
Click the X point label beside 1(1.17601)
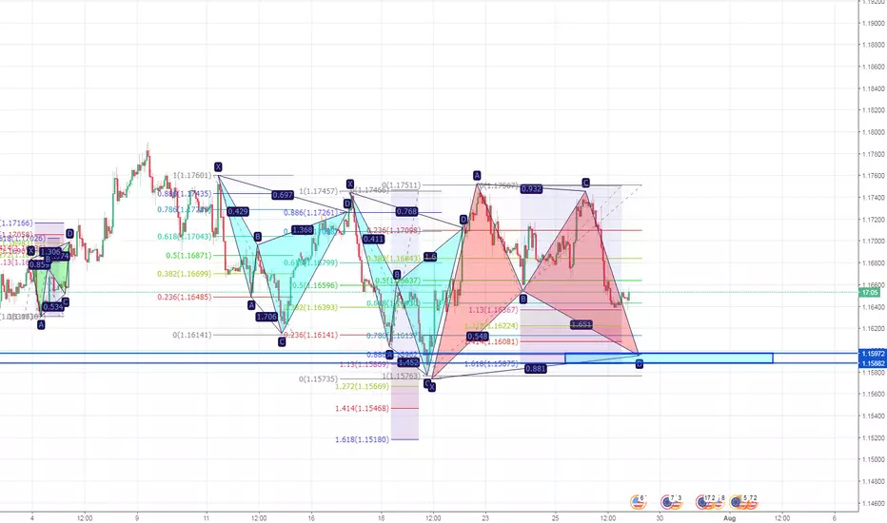(x=218, y=166)
